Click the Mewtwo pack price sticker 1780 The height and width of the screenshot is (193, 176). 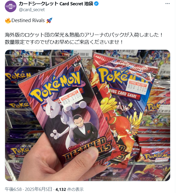coord(72,97)
